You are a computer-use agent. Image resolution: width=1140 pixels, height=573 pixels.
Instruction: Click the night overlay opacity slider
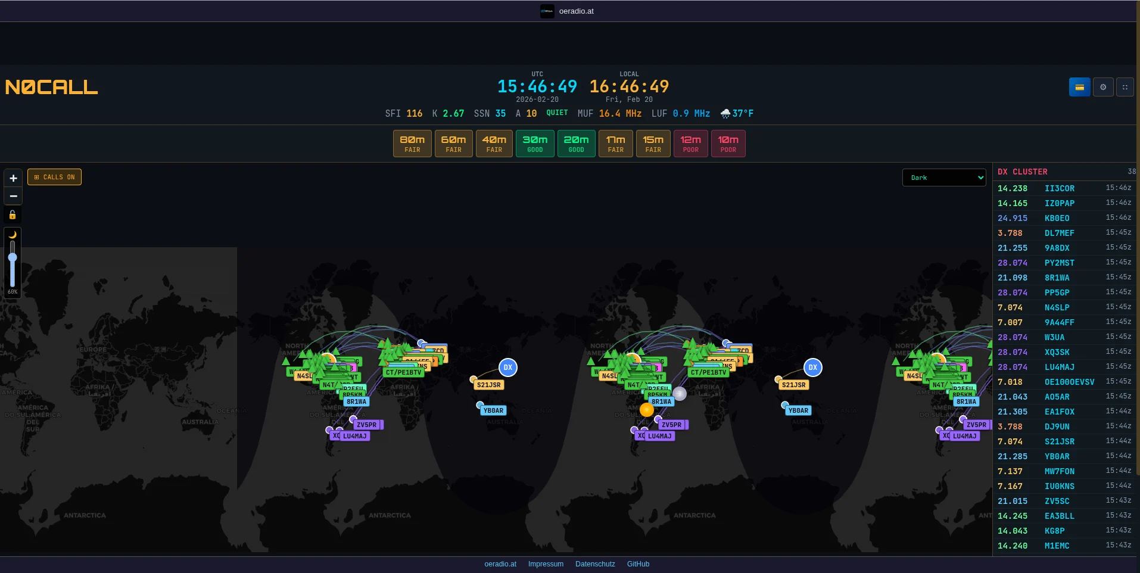click(13, 262)
